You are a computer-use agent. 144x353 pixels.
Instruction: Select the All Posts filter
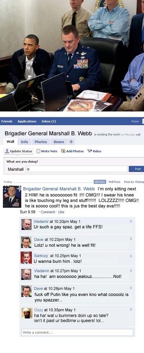[x=100, y=182]
